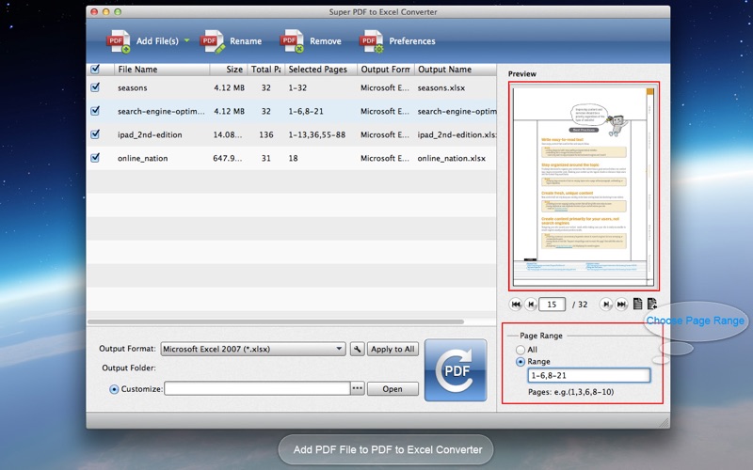Viewport: 753px width, 470px height.
Task: Sort by File Name column header
Action: tap(162, 69)
